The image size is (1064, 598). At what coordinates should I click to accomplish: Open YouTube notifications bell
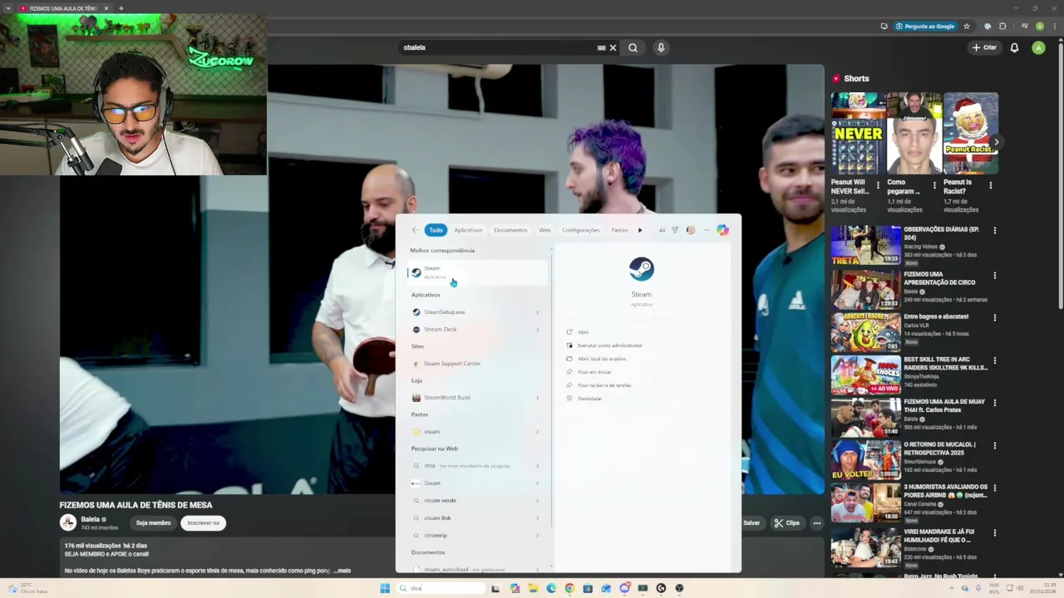pyautogui.click(x=1014, y=47)
